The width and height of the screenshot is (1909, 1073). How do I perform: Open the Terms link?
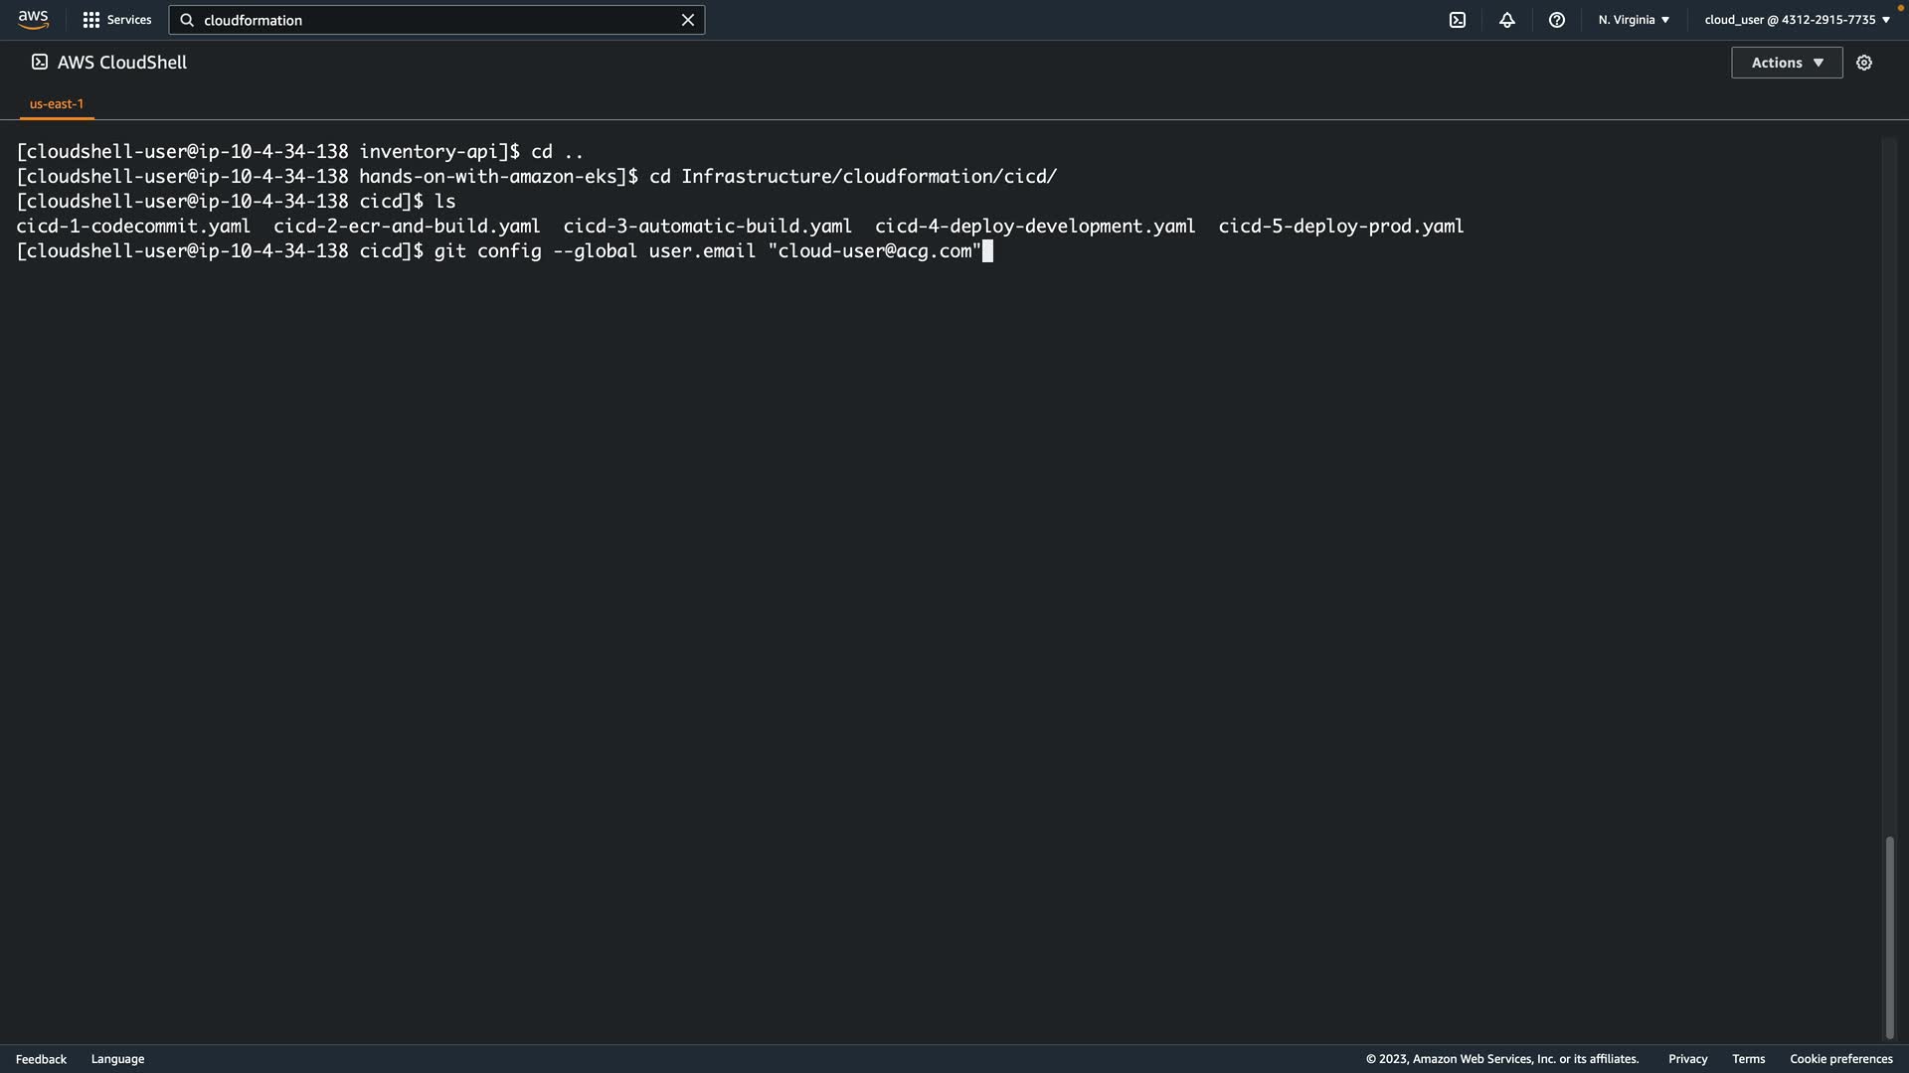[1748, 1059]
